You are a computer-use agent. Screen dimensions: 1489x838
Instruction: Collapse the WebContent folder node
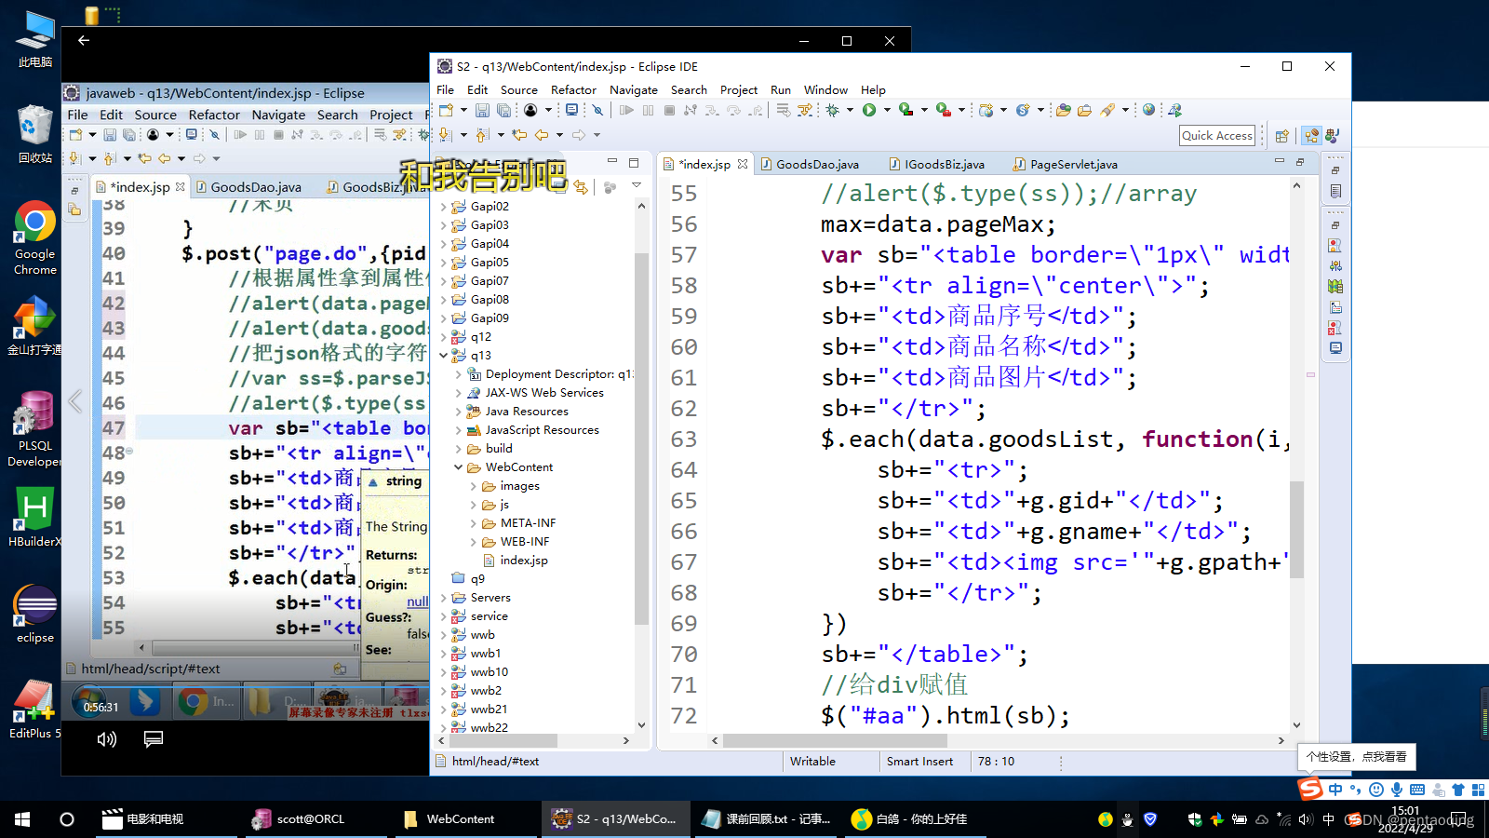coord(459,466)
